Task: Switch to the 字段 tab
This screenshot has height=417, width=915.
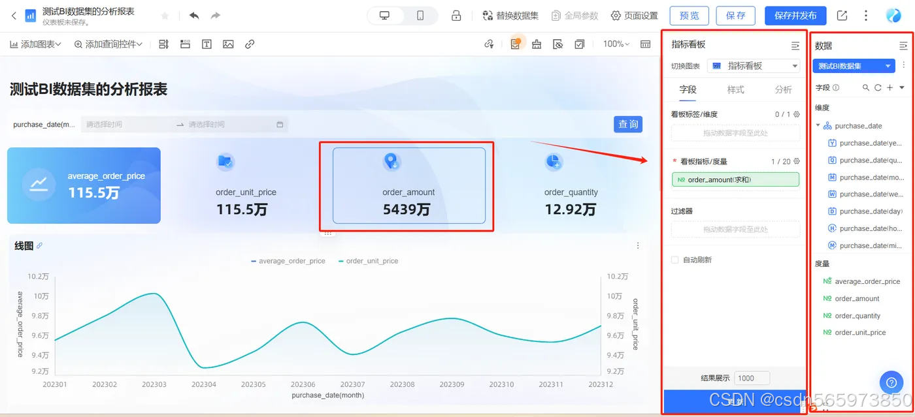Action: pos(688,89)
